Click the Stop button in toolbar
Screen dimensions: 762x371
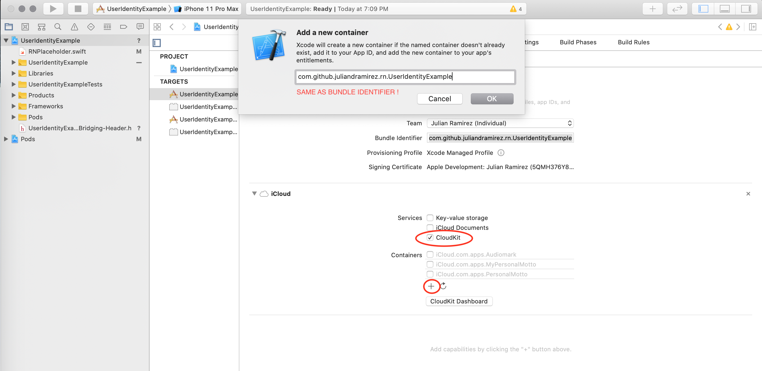coord(78,9)
